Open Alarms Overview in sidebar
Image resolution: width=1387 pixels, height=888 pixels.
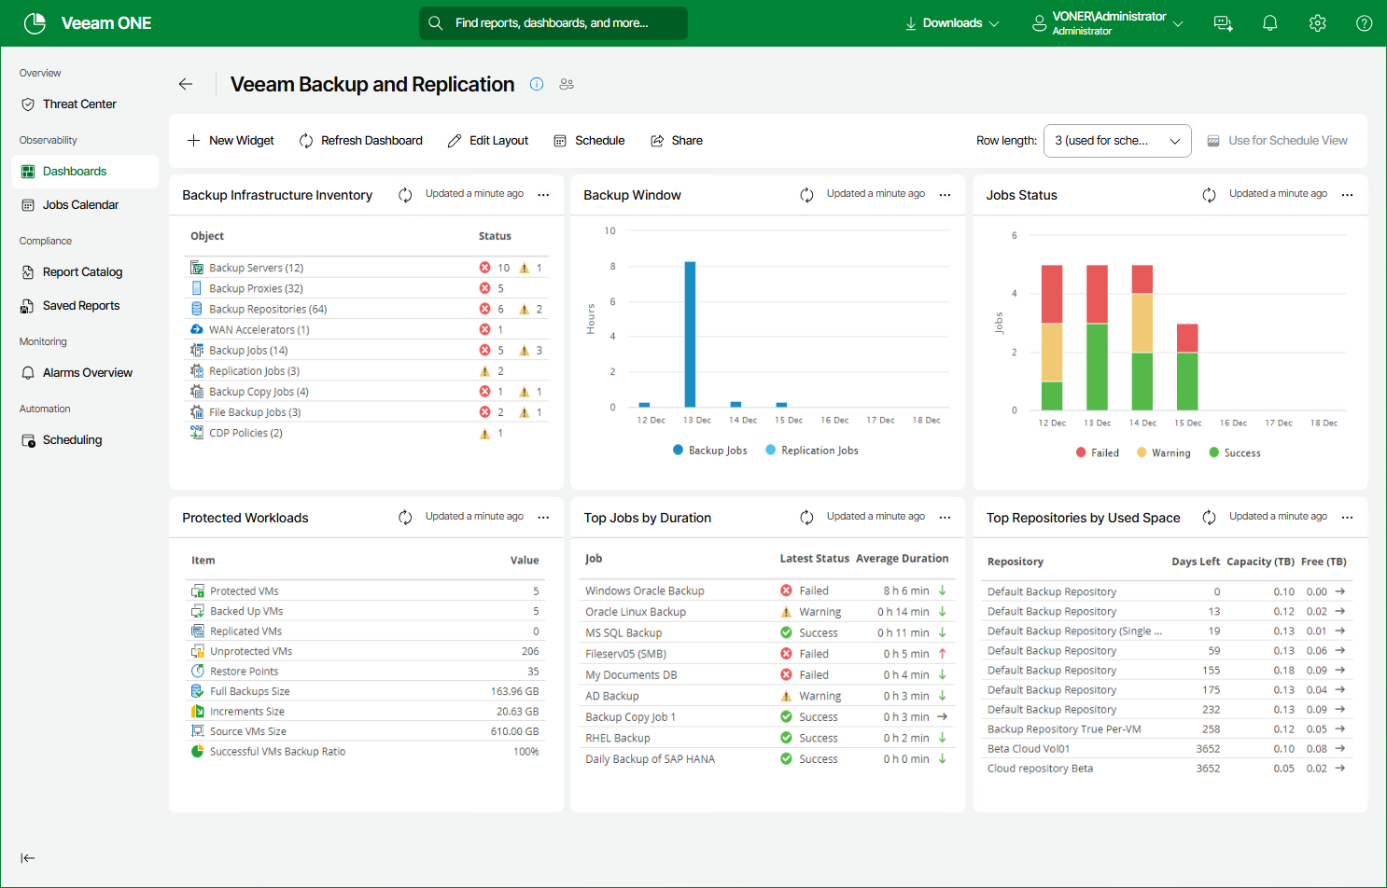(x=85, y=373)
